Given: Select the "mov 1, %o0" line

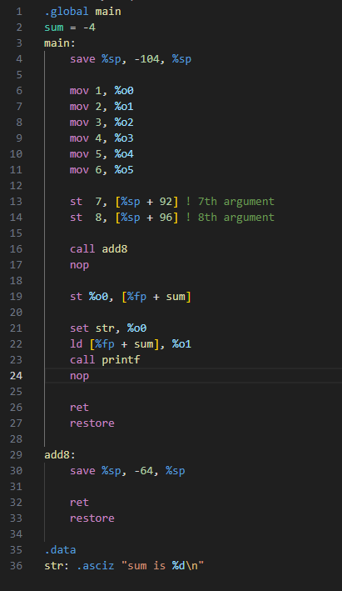Looking at the screenshot, I should 102,91.
